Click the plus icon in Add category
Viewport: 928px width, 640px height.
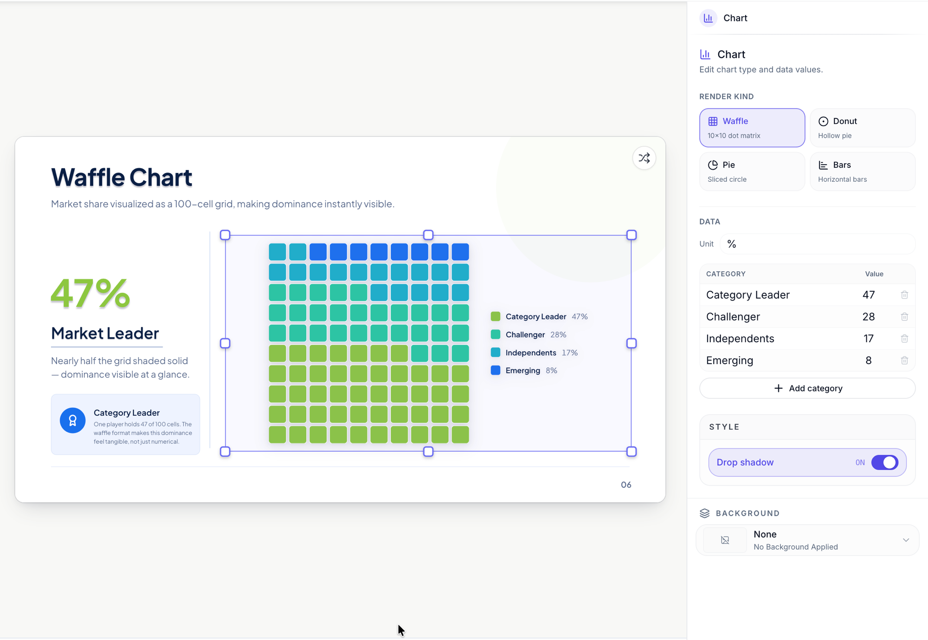coord(779,388)
